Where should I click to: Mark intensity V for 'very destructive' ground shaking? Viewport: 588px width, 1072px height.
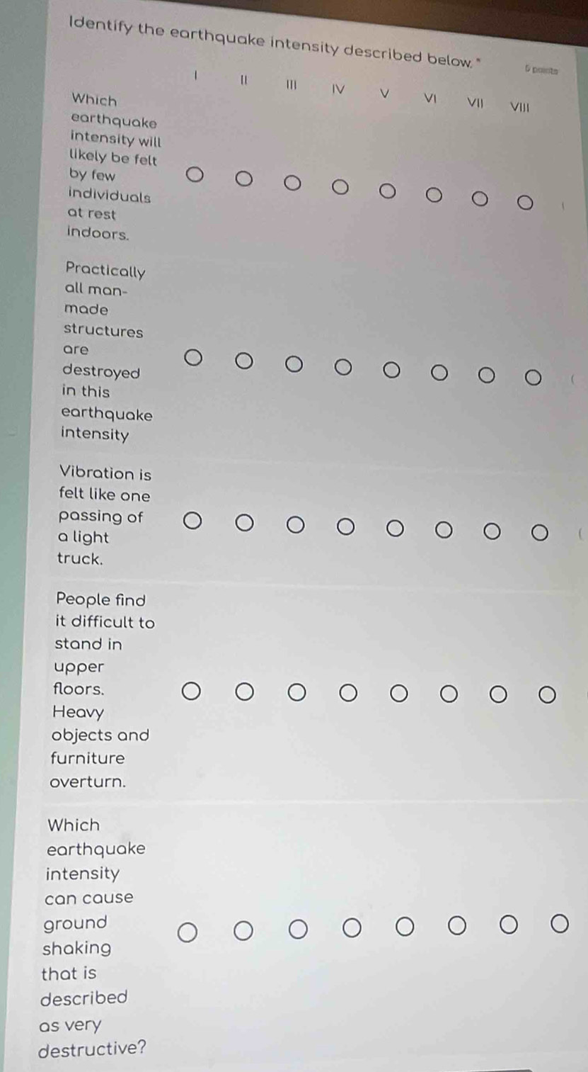404,927
